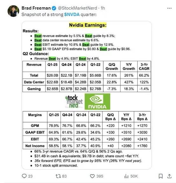Click the 83 reposts count
The width and height of the screenshot is (176, 183).
(64, 176)
